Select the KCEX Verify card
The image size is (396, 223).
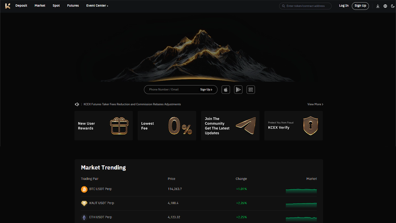[x=293, y=126]
